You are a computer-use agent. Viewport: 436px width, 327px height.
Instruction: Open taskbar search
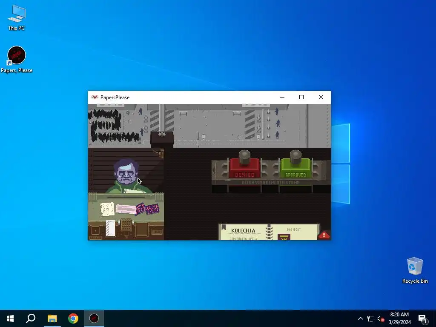pyautogui.click(x=31, y=318)
